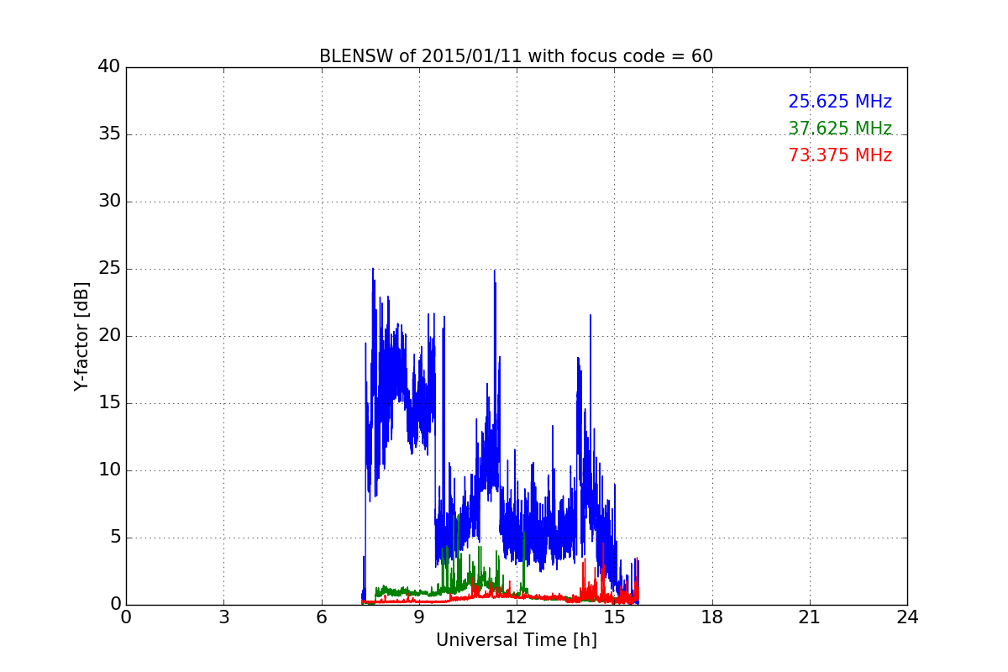This screenshot has width=1008, height=672.
Task: Click the y-axis tick label '40'
Action: (x=109, y=67)
